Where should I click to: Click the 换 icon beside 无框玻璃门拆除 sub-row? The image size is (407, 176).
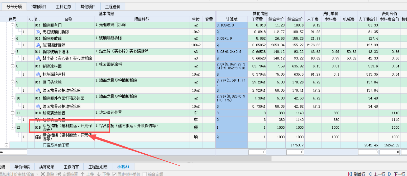click(x=38, y=32)
